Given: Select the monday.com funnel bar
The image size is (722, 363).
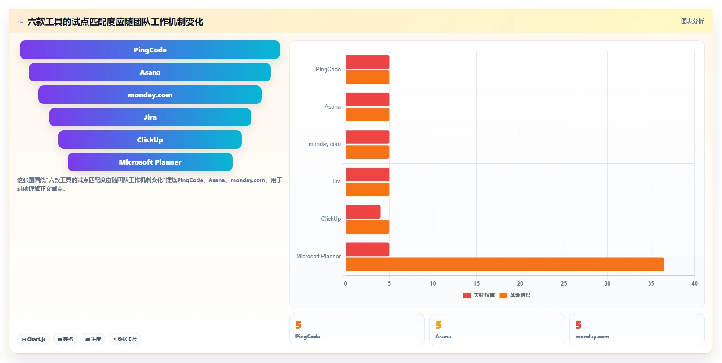Looking at the screenshot, I should (150, 95).
